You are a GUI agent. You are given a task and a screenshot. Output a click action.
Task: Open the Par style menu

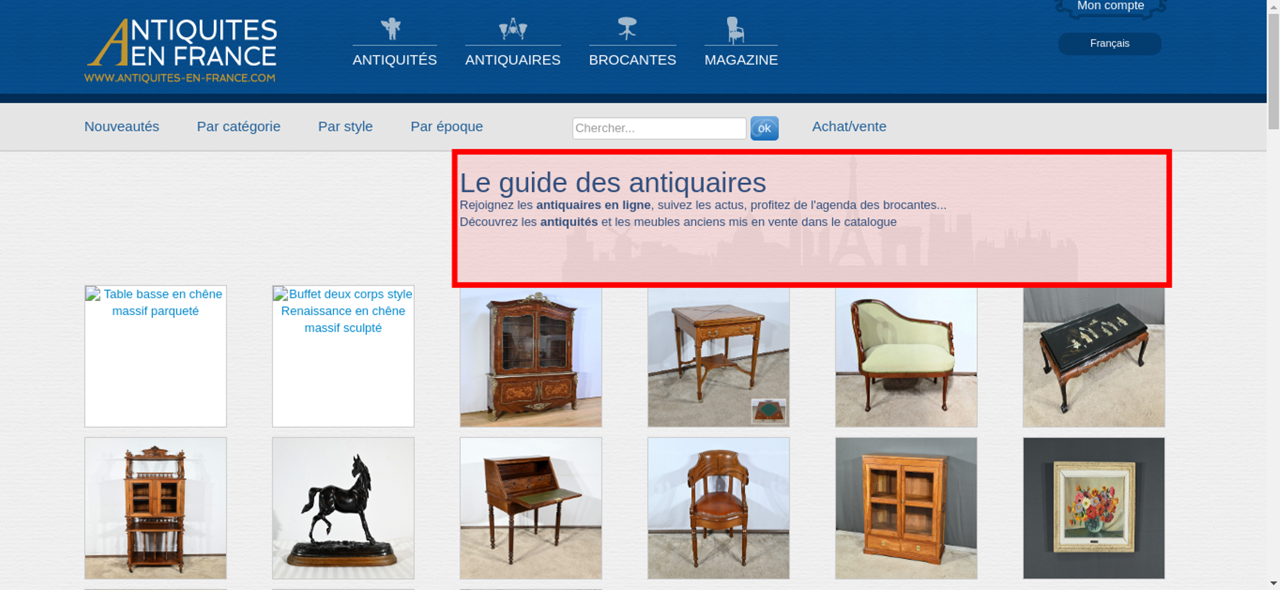coord(346,127)
